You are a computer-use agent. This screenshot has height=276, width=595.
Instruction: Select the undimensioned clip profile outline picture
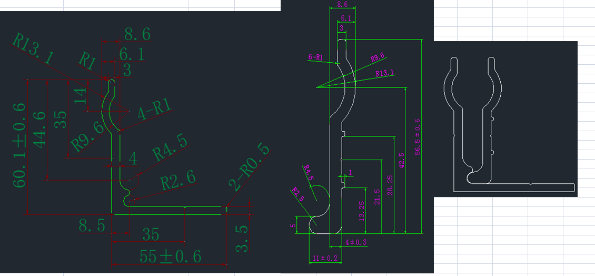505,119
